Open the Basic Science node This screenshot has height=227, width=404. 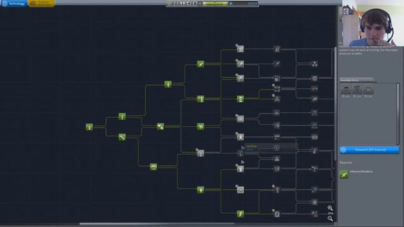point(201,190)
